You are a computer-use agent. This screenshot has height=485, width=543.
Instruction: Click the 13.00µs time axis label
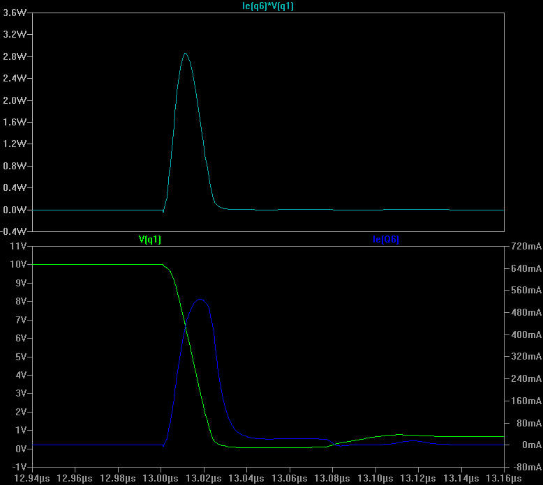point(161,479)
